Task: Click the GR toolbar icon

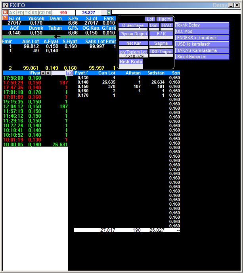Action: tap(42, 13)
